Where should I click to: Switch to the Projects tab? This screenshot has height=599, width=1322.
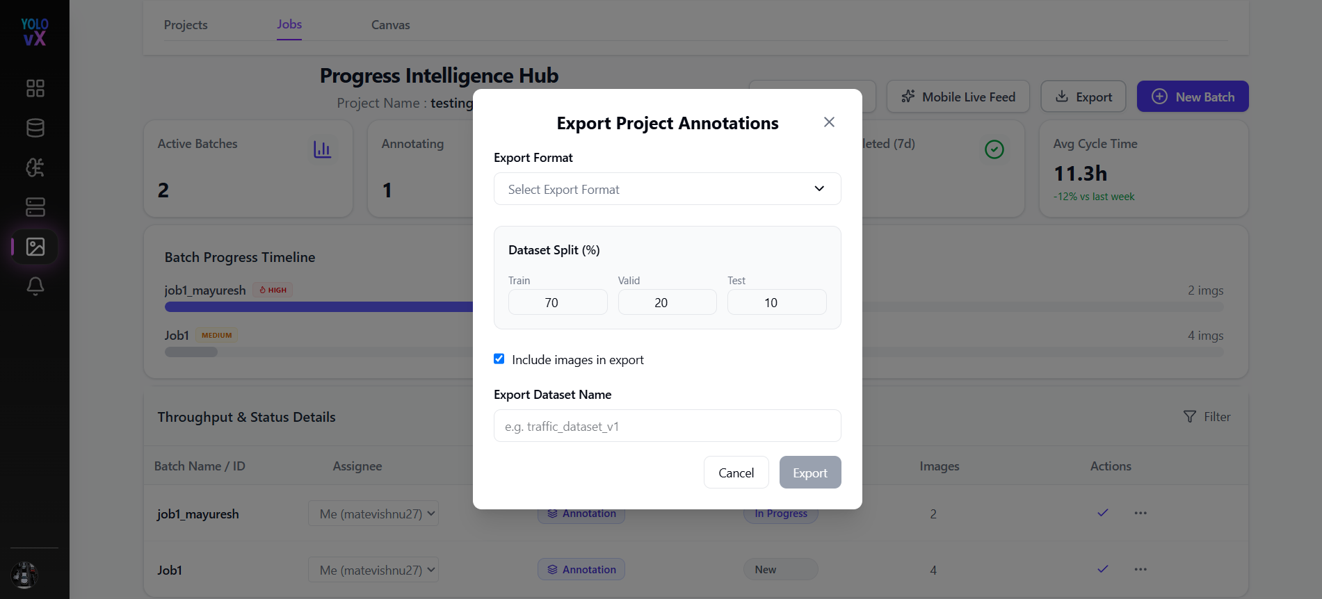click(x=186, y=25)
